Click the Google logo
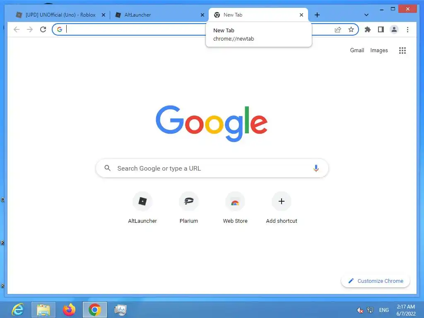Image resolution: width=424 pixels, height=318 pixels. 212,123
